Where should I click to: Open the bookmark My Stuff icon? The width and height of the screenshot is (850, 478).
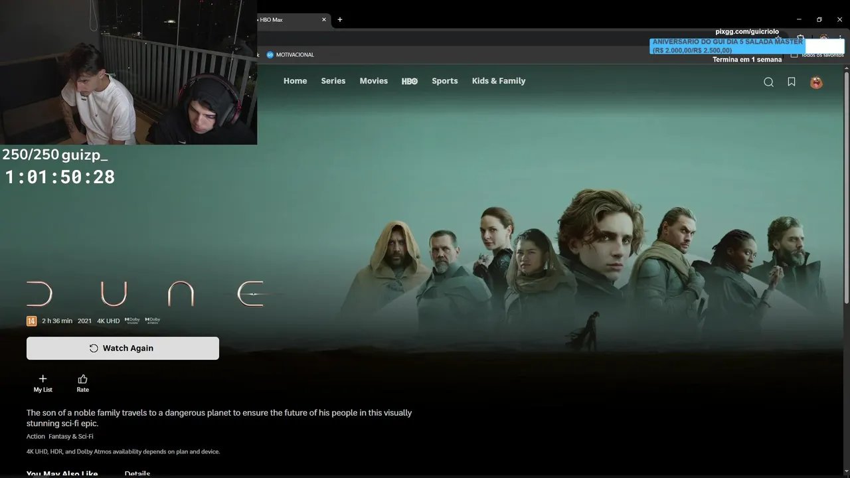[792, 82]
